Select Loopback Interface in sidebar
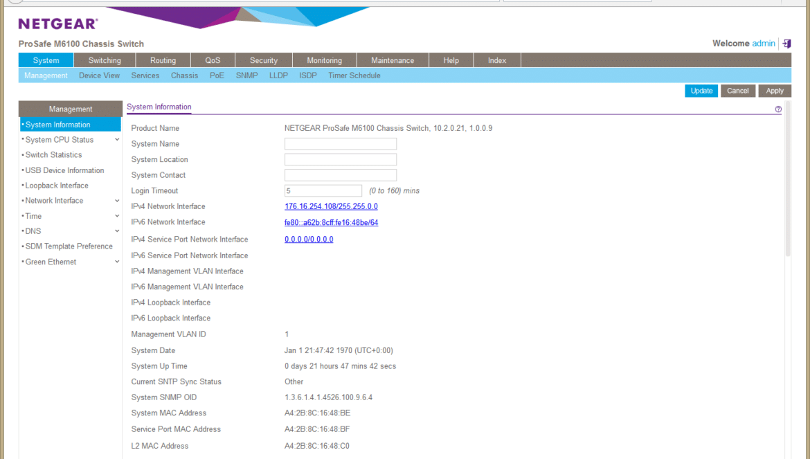Screen dimensions: 810x459 coord(57,186)
